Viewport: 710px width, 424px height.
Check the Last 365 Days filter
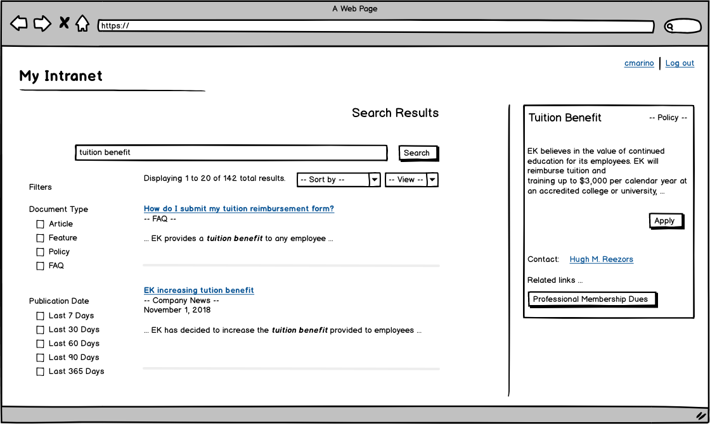click(41, 371)
